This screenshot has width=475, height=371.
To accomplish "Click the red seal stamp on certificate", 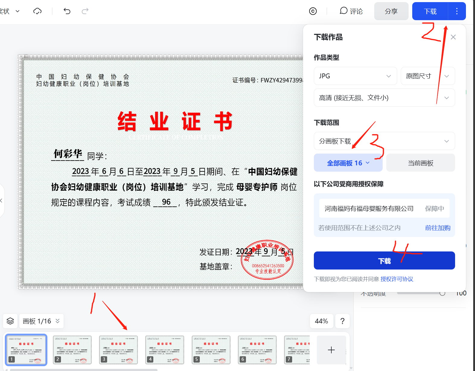I will point(267,260).
